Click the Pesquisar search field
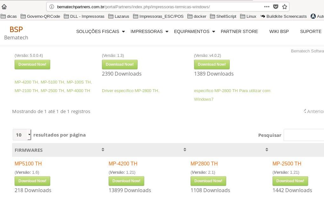Viewport: 324px width, 201px height. (x=304, y=135)
